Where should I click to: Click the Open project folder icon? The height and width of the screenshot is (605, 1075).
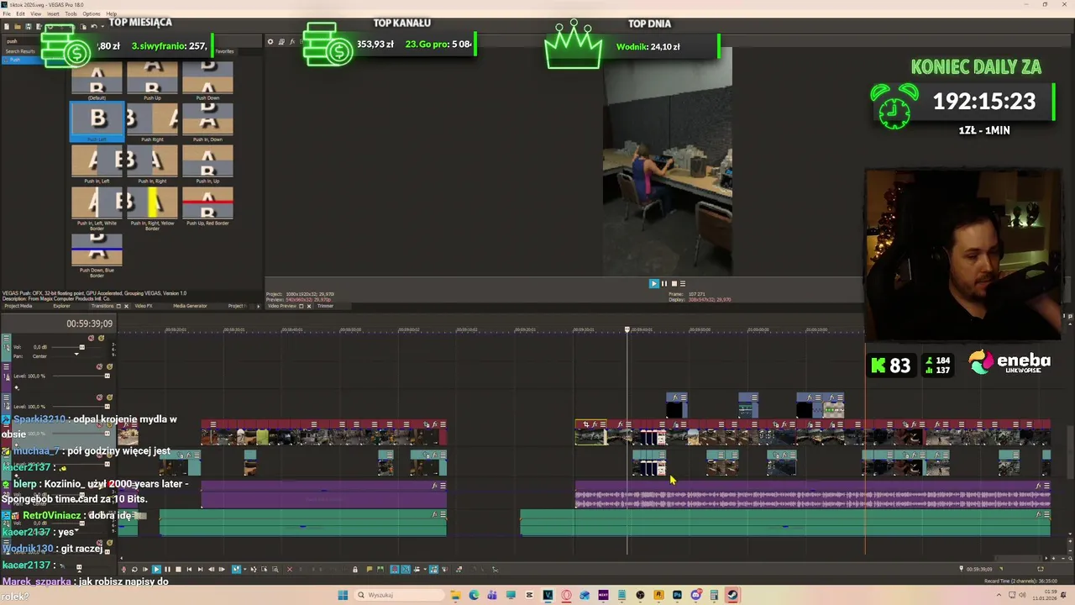coord(18,26)
